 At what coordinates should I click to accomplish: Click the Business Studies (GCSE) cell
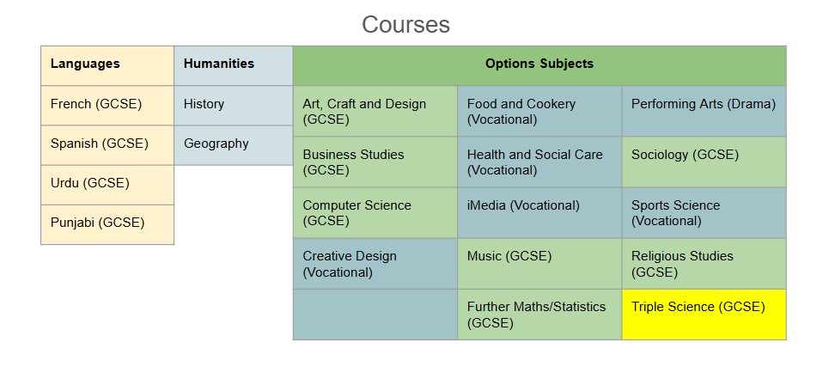pyautogui.click(x=375, y=162)
